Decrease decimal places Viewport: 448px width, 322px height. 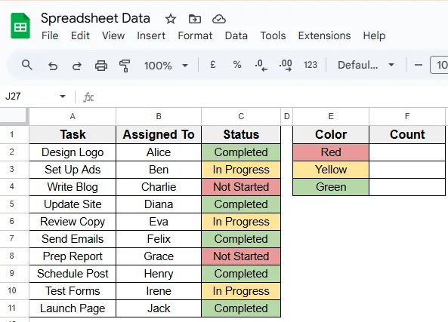coord(261,65)
